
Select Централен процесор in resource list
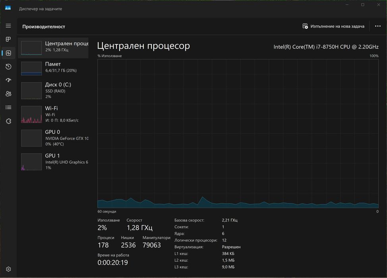tap(53, 48)
